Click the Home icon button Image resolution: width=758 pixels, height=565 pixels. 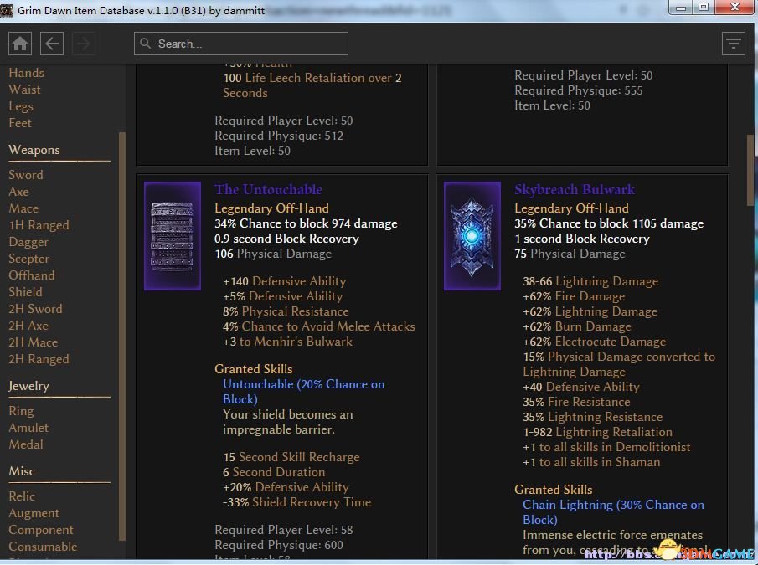(20, 44)
